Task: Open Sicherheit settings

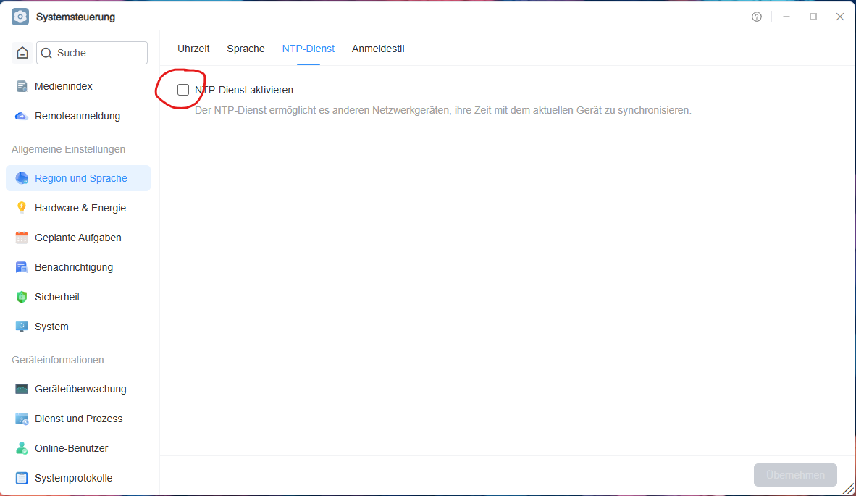Action: [x=78, y=297]
